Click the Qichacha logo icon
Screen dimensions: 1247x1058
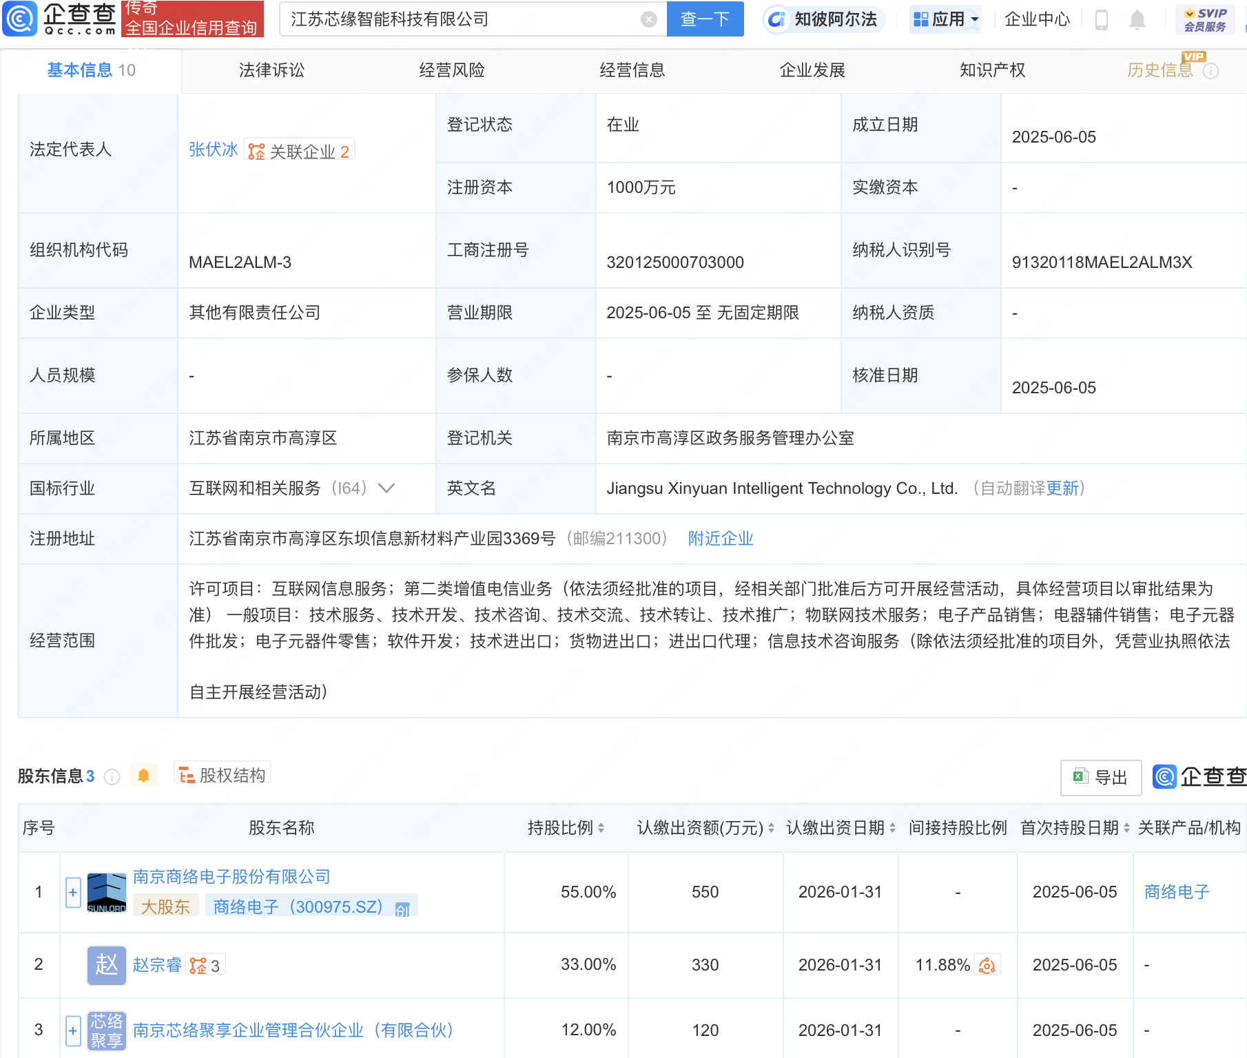coord(21,19)
